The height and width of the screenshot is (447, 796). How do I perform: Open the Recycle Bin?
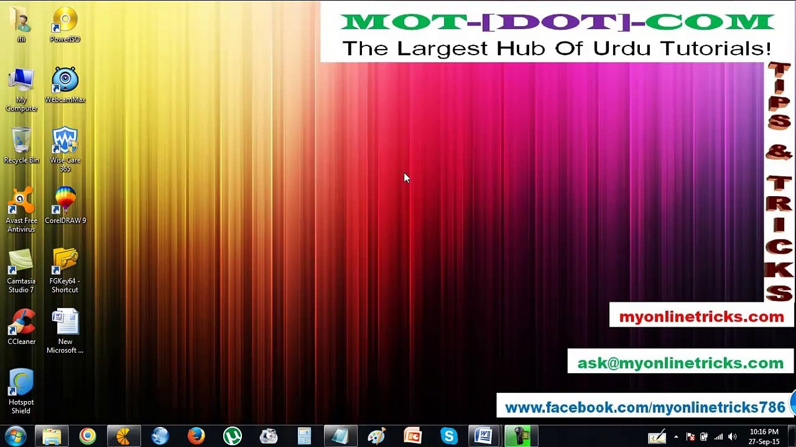pyautogui.click(x=21, y=147)
